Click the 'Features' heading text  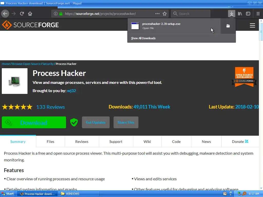[x=14, y=170]
